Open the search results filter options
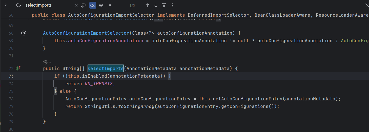This screenshot has width=369, height=132. coord(164,5)
